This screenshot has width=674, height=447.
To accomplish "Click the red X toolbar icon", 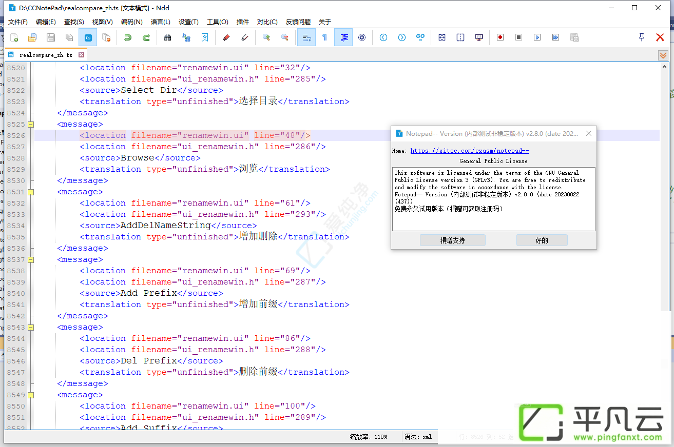I will 660,37.
